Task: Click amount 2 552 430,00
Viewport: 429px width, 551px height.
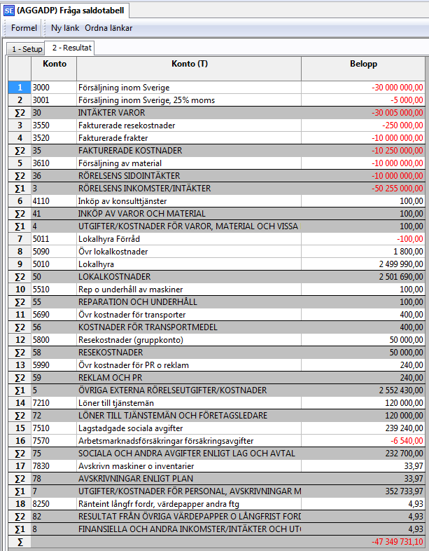Action: pos(363,390)
